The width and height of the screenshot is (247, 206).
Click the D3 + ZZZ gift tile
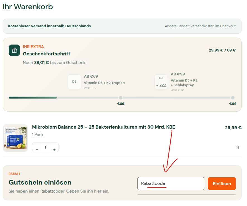161,82
